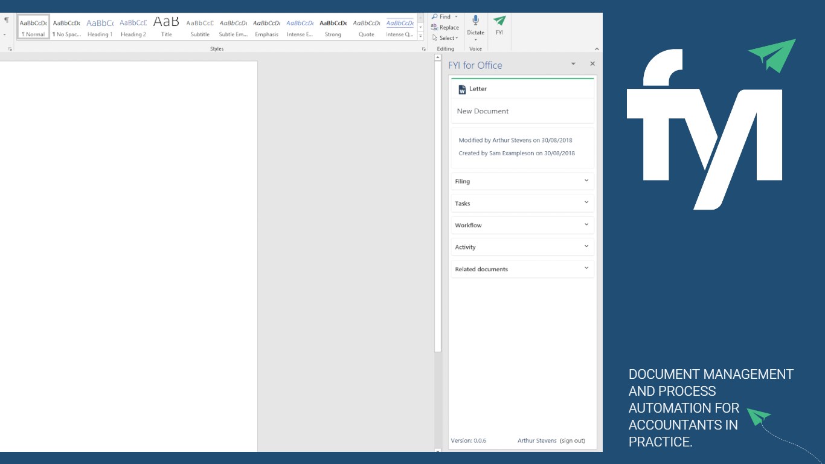Click the Version: 0.0.6 text

(468, 441)
